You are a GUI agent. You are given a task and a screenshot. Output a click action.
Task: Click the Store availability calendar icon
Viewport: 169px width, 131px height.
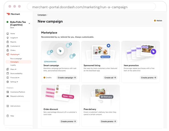[8, 73]
